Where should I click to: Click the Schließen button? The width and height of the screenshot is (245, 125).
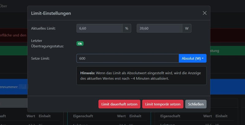point(196,104)
